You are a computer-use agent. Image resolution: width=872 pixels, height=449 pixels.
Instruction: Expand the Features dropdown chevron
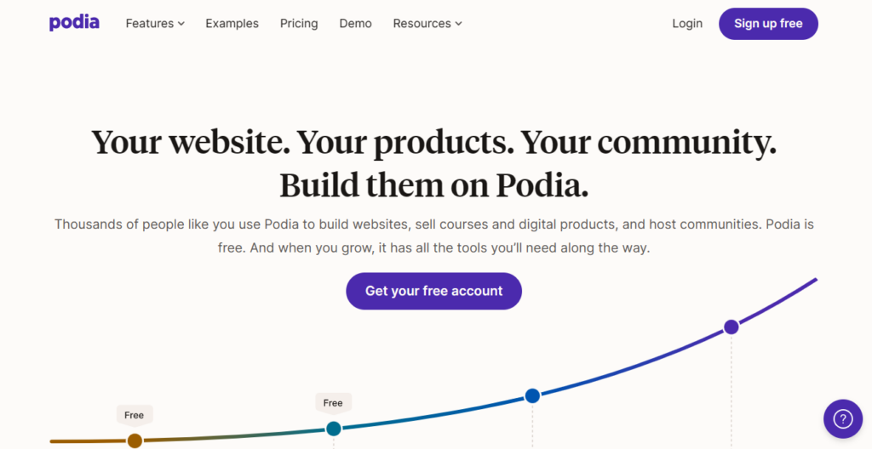[x=181, y=24]
